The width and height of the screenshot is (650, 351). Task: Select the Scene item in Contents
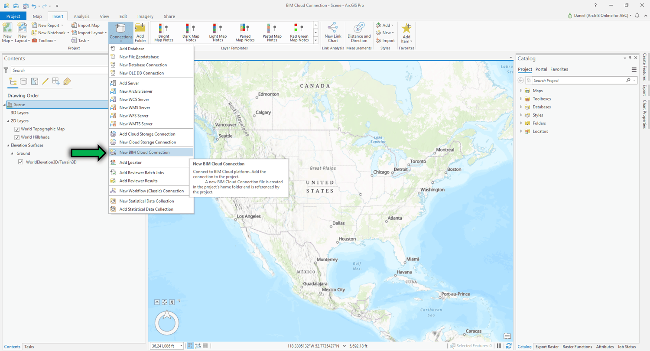tap(58, 104)
